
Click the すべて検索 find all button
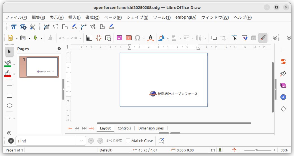pos(114,141)
